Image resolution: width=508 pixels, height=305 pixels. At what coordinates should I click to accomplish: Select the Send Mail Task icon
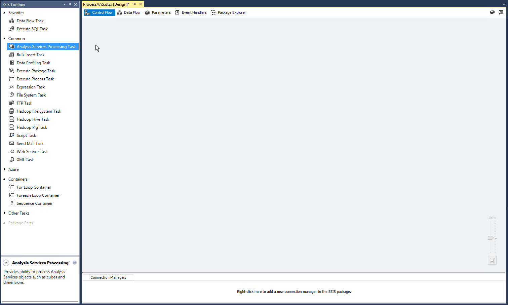[12, 143]
